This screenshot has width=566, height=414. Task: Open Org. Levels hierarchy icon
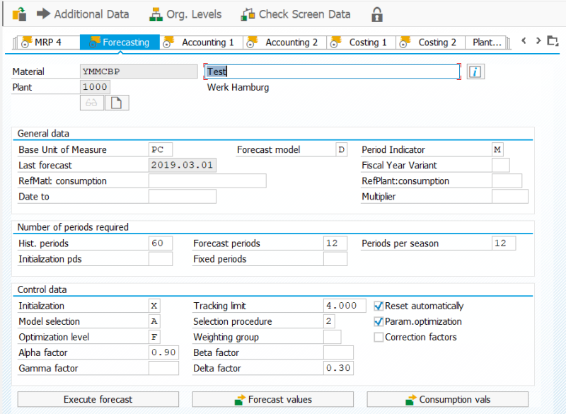[156, 14]
